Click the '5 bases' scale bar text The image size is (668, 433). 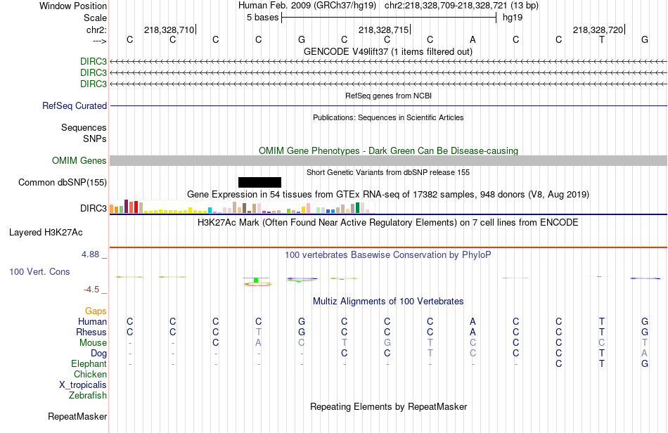point(262,18)
